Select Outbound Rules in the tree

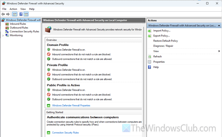[x=19, y=28]
